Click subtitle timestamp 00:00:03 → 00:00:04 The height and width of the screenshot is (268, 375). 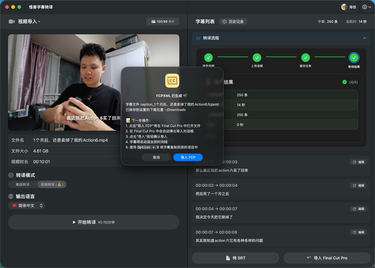pyautogui.click(x=217, y=185)
